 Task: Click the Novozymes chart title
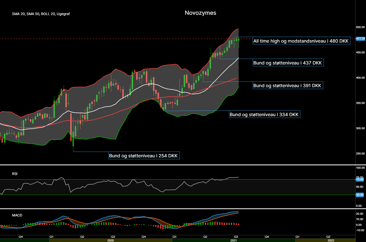coord(200,13)
